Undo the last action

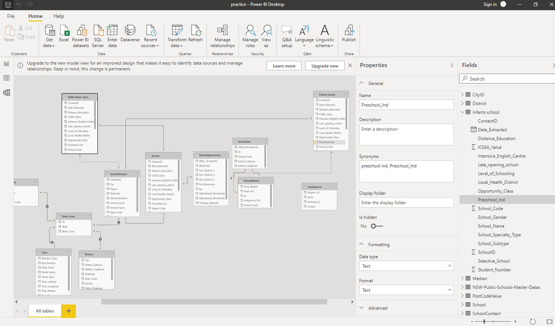pos(19,4)
